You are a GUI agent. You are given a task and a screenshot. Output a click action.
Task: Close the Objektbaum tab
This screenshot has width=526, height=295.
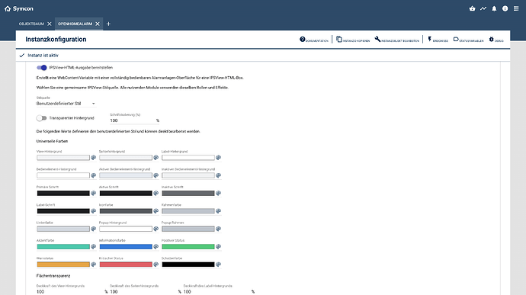[x=50, y=24]
